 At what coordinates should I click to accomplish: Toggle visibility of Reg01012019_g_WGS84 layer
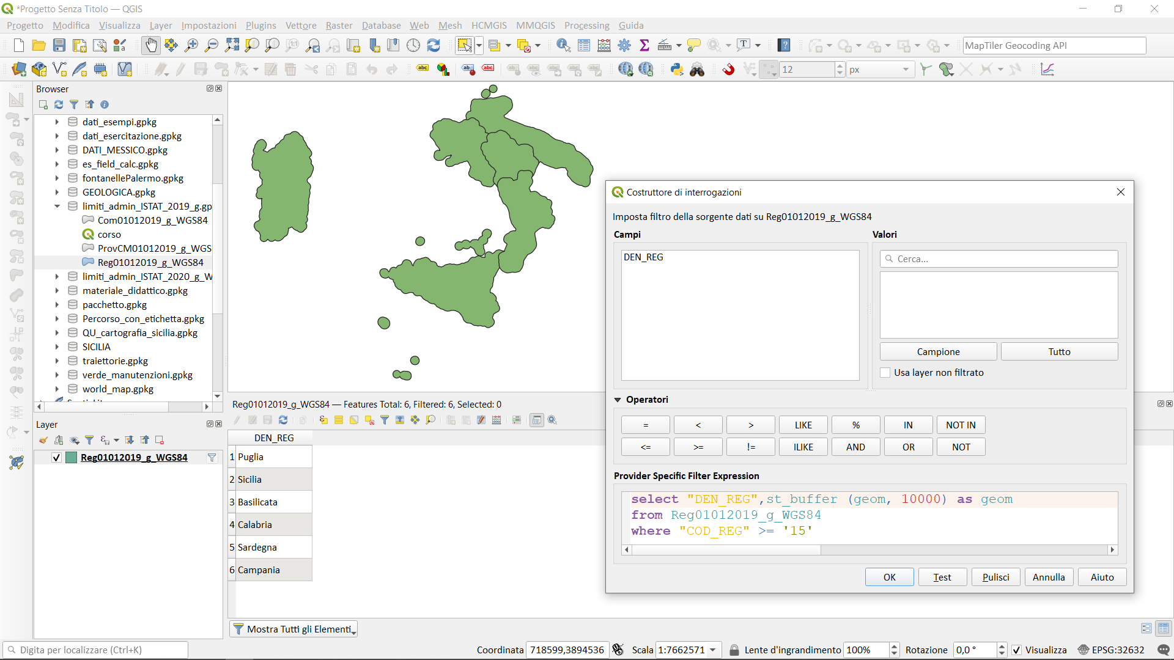pyautogui.click(x=56, y=457)
